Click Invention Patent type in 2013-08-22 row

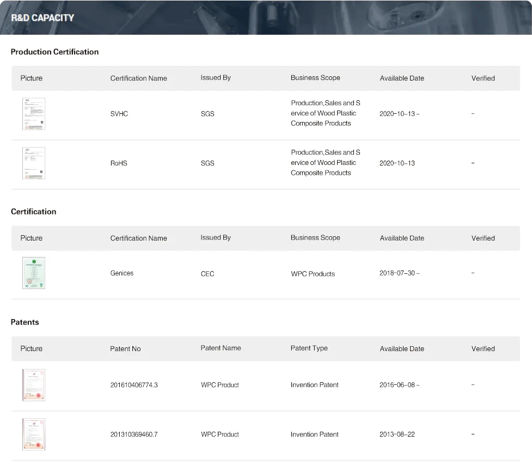(315, 434)
